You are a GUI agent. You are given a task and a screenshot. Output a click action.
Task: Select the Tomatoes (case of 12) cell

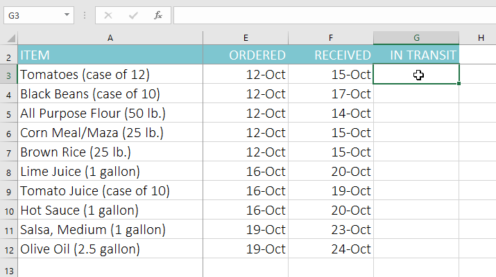click(x=110, y=75)
